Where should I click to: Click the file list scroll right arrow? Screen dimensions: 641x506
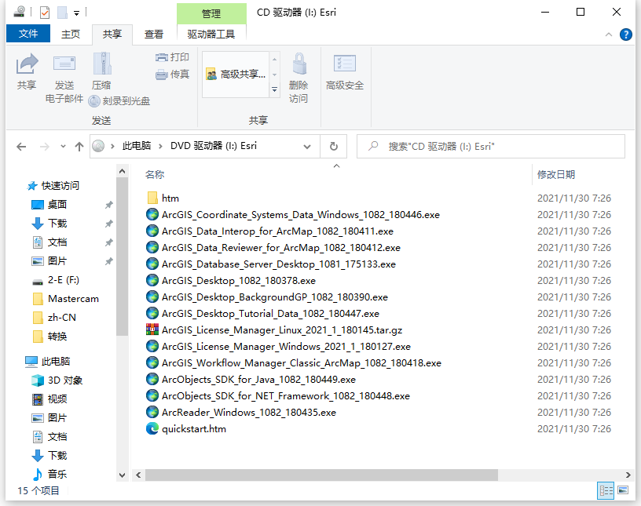628,475
